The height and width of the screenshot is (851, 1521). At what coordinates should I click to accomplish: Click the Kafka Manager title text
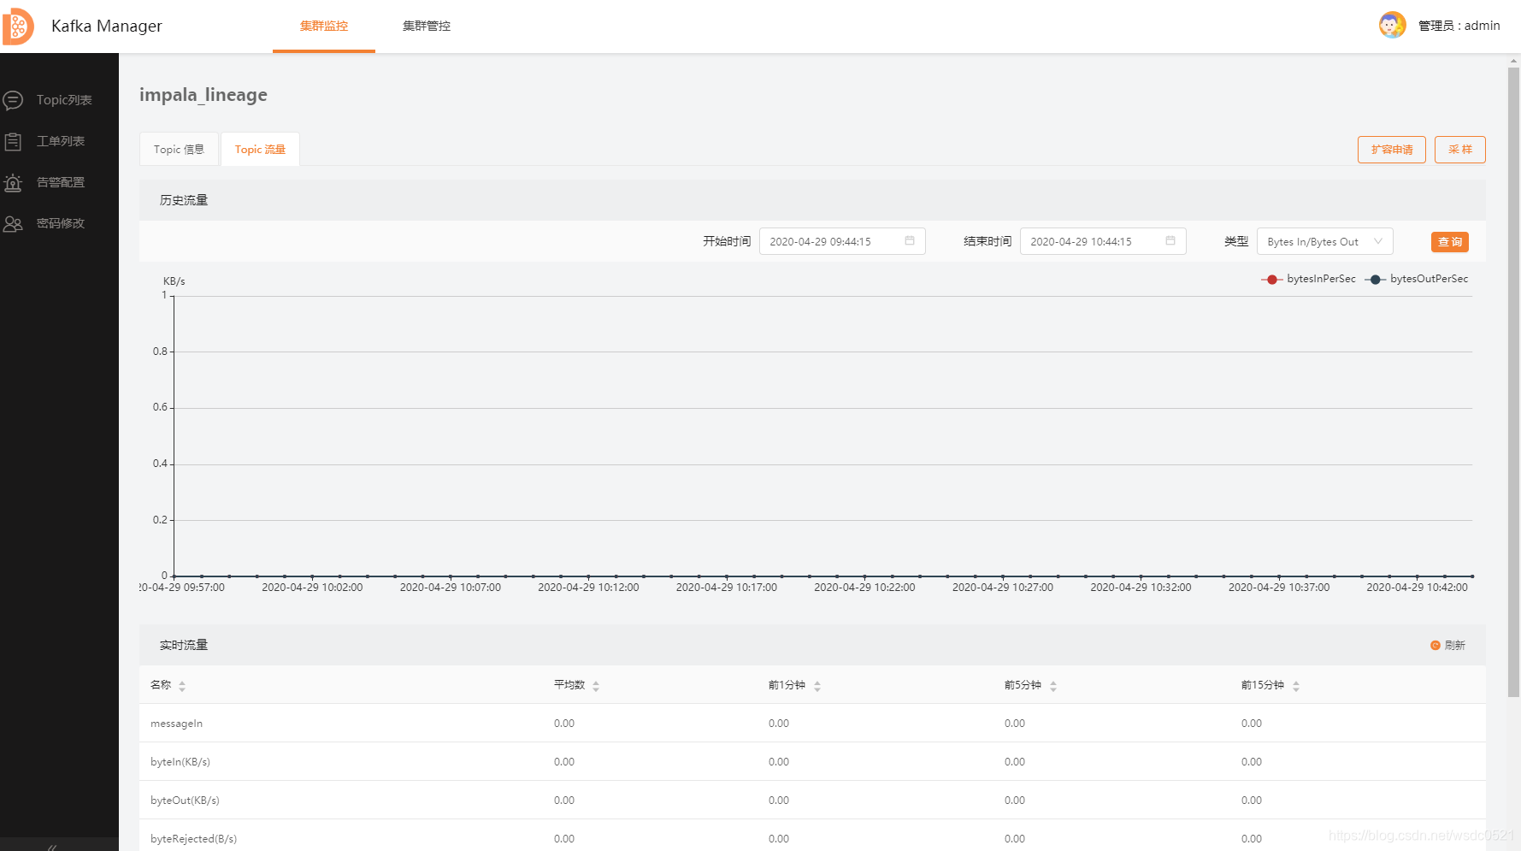[x=107, y=26]
